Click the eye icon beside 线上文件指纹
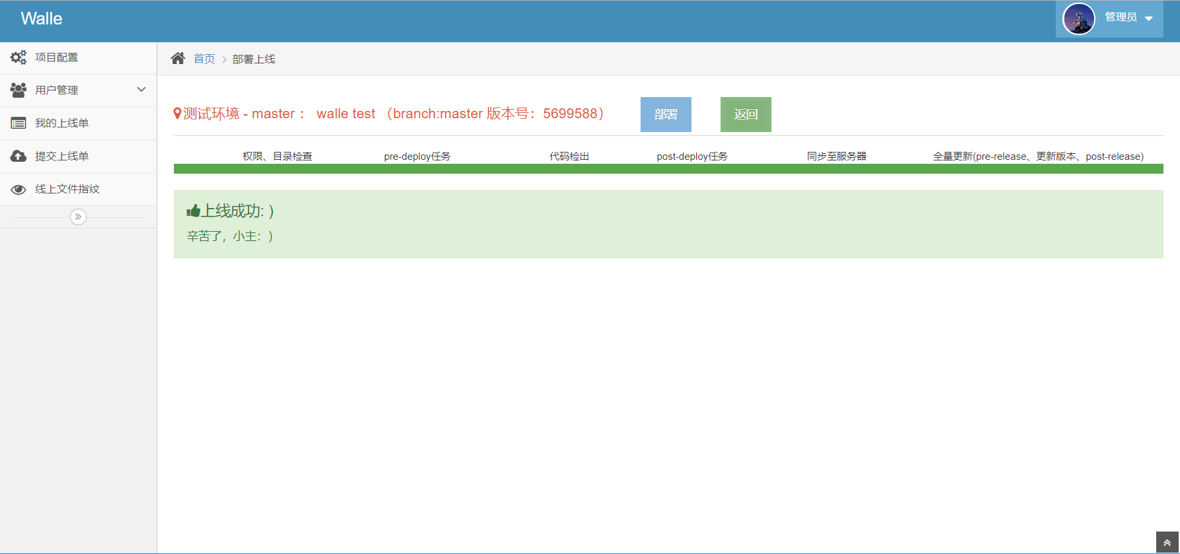Viewport: 1180px width, 554px height. tap(19, 190)
